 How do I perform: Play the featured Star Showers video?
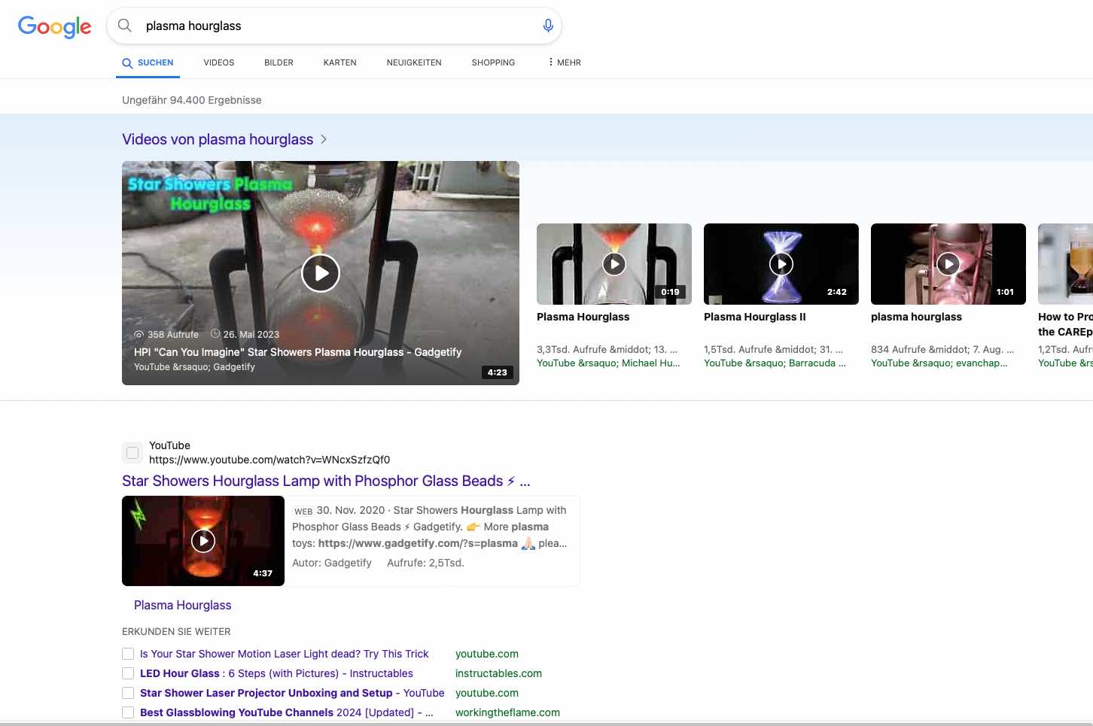point(321,273)
